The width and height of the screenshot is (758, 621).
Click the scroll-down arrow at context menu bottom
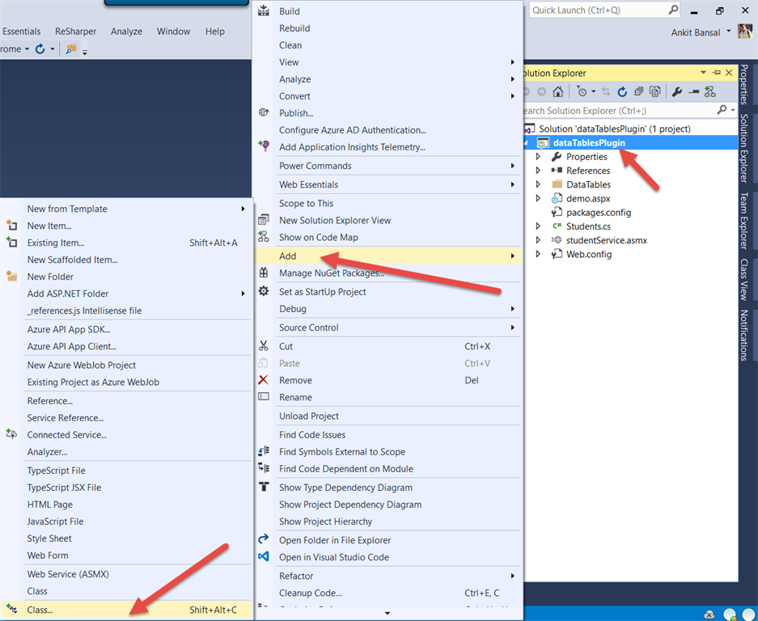point(387,614)
